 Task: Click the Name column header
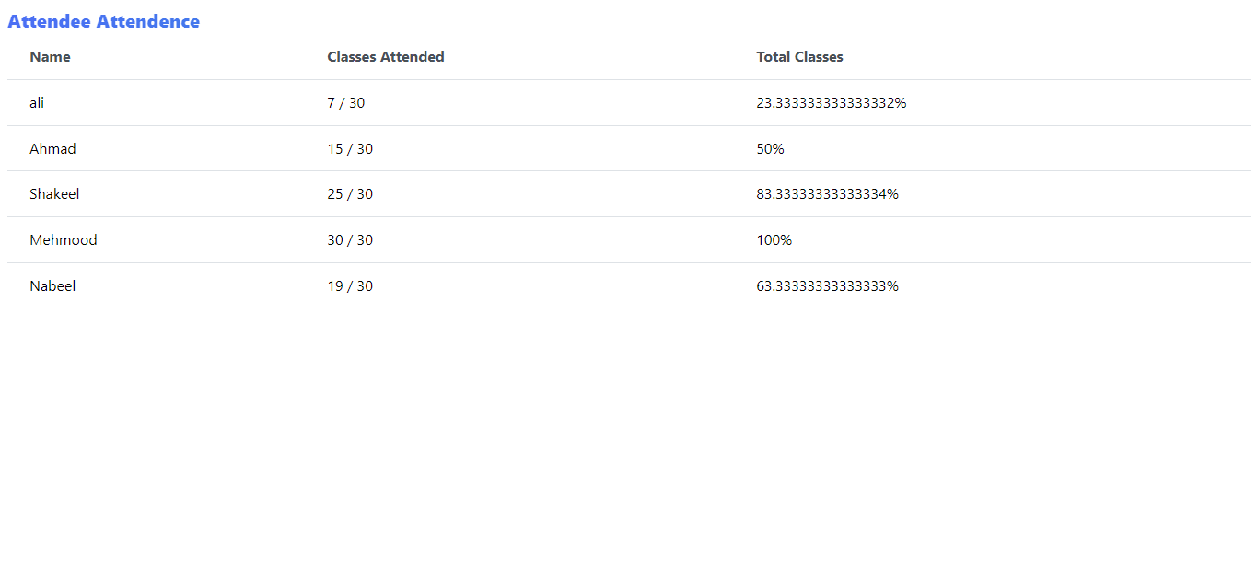coord(50,56)
